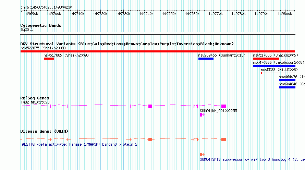The height and width of the screenshot is (170, 305).
Task: Click the magenta SUMO4 gene arrow glyph
Action: 202,115
